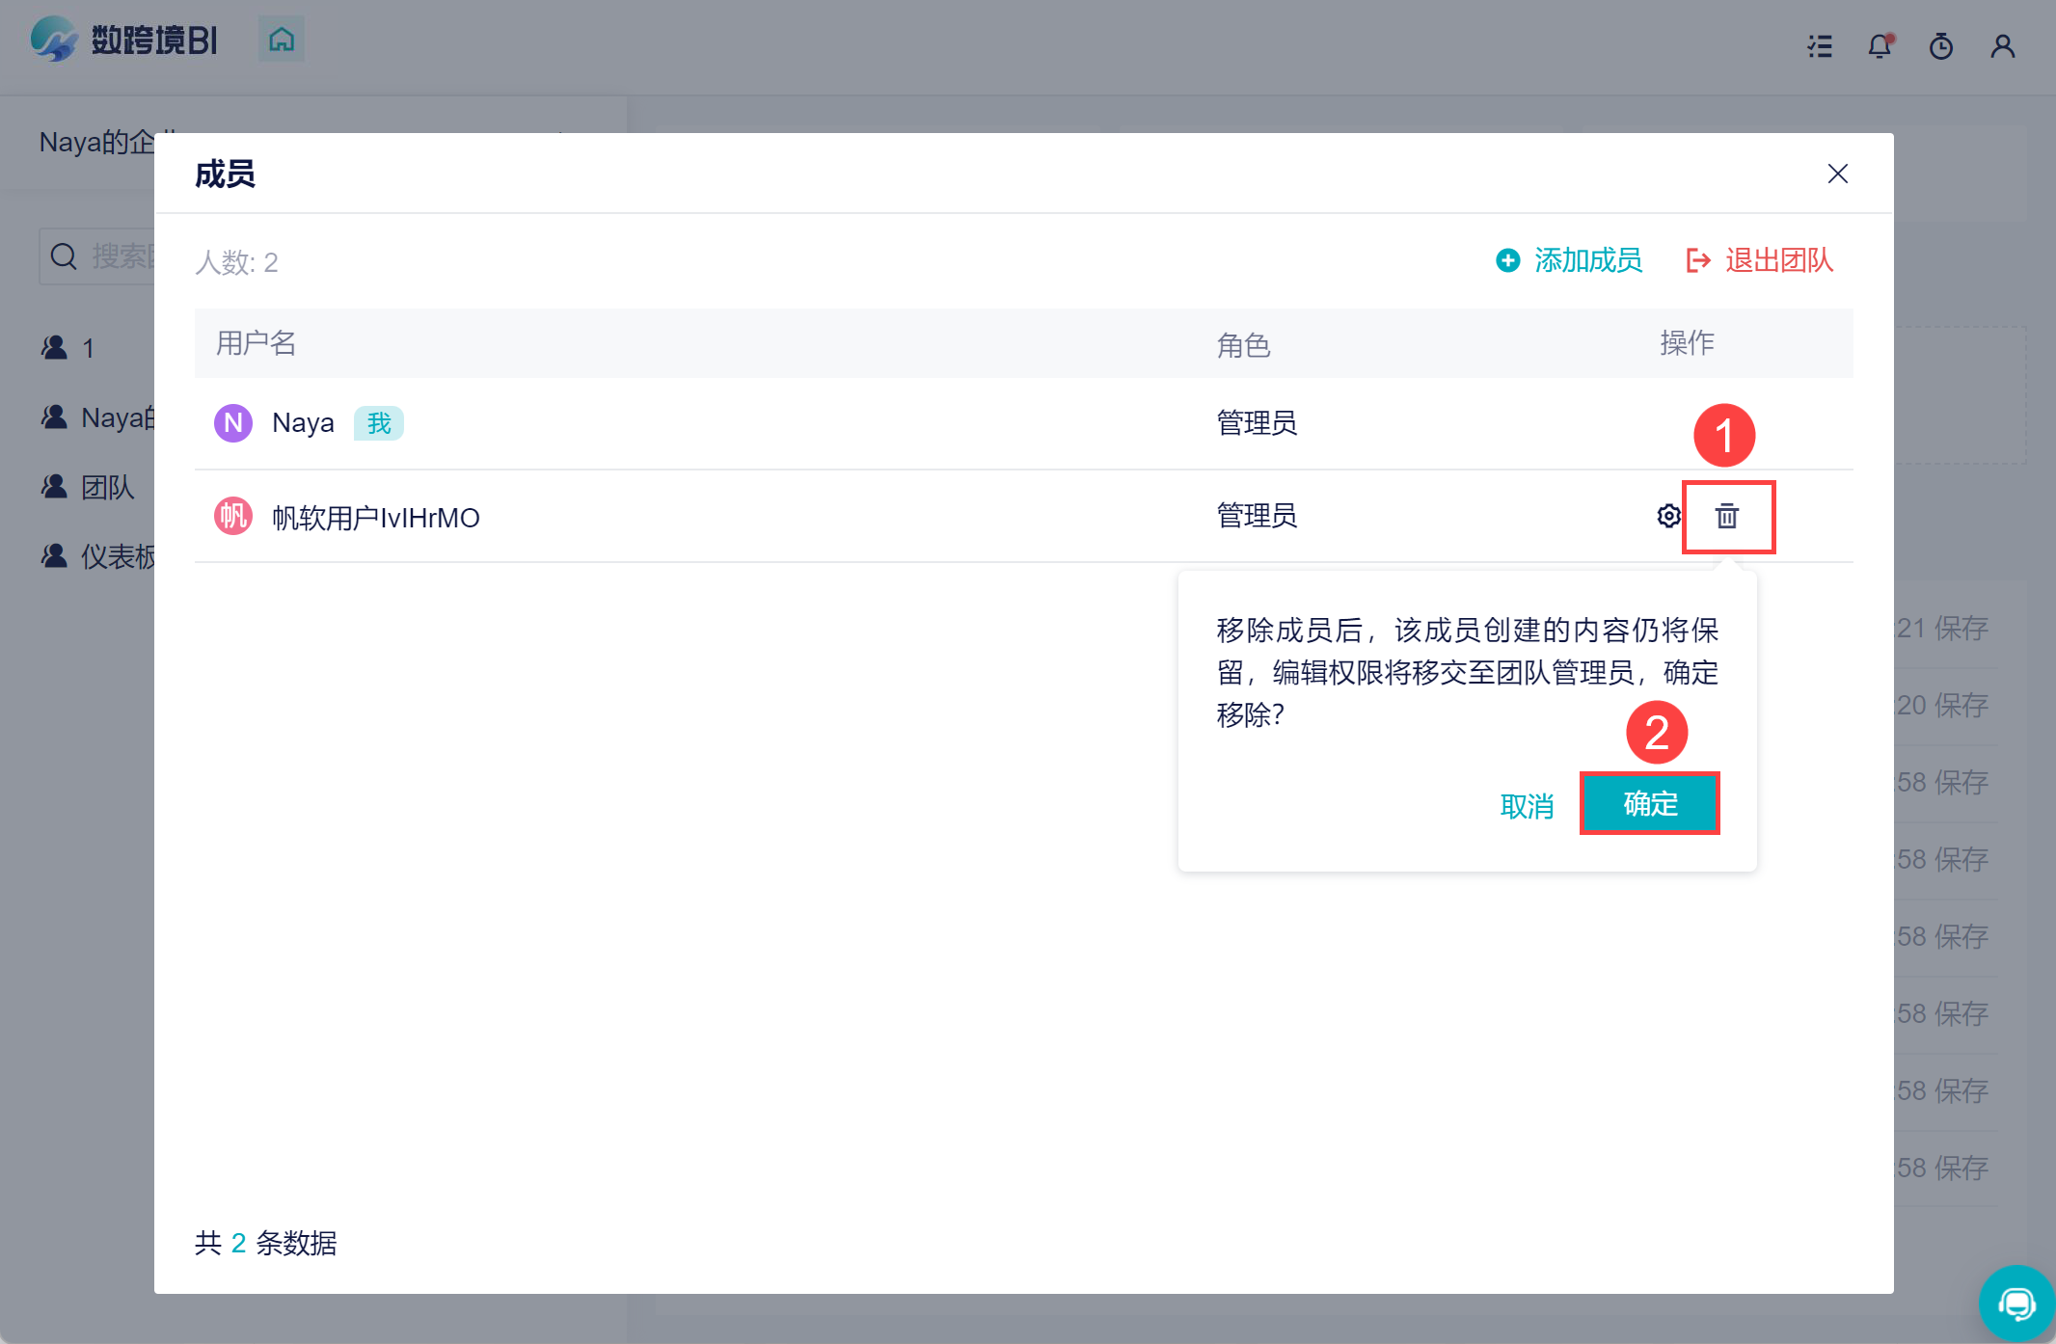Click the timer clock icon in header
The height and width of the screenshot is (1344, 2056).
pyautogui.click(x=1941, y=45)
